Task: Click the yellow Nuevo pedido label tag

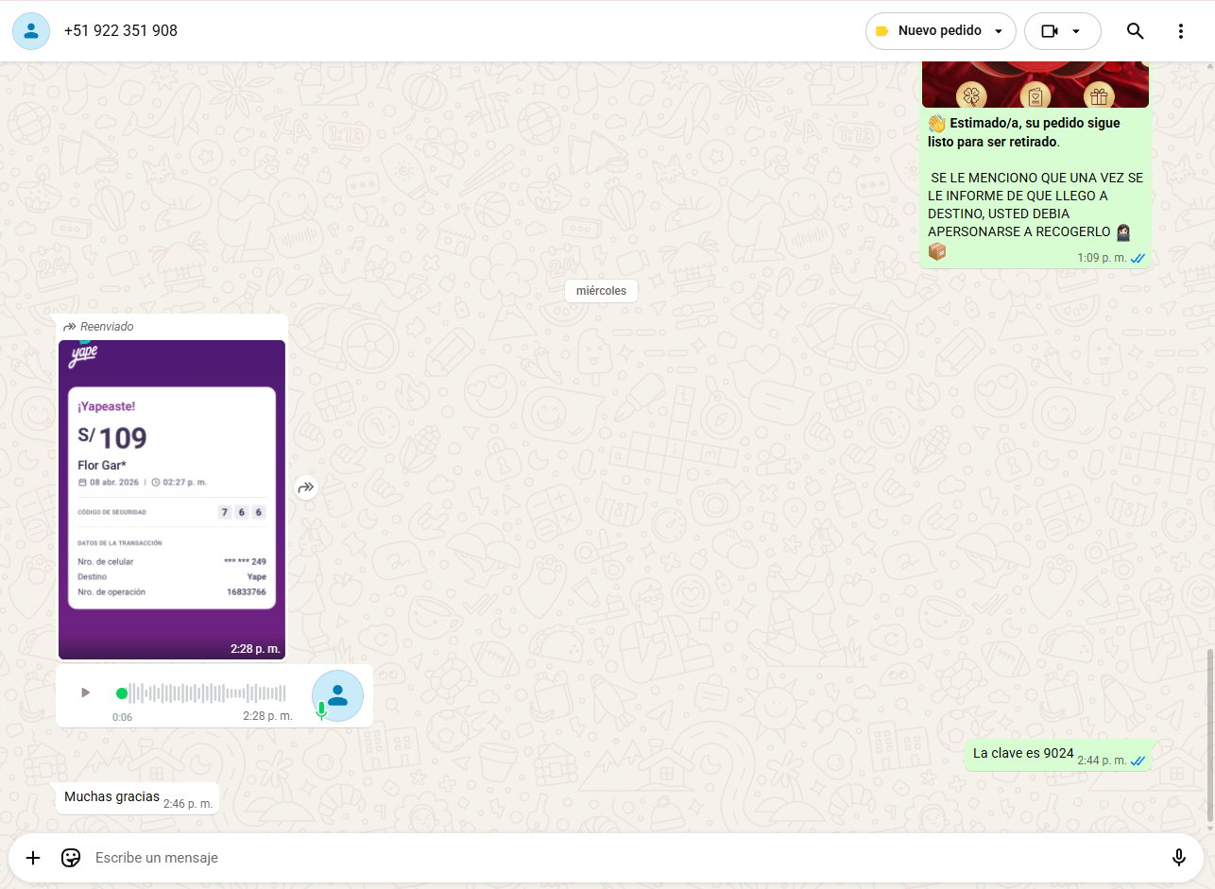Action: coord(882,31)
